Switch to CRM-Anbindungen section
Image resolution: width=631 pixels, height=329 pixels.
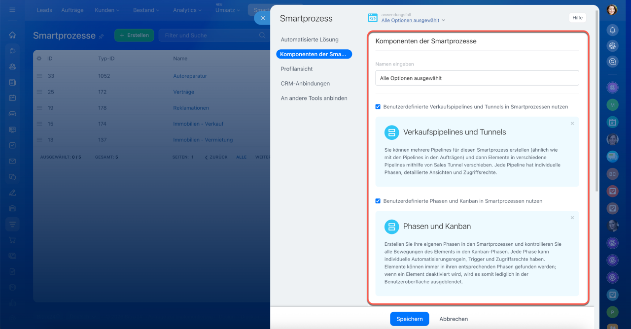click(305, 84)
